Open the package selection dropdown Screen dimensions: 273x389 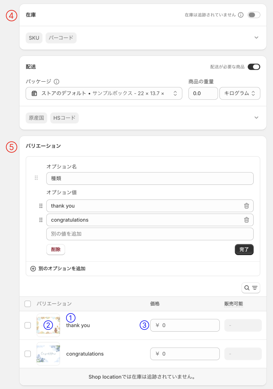click(104, 93)
